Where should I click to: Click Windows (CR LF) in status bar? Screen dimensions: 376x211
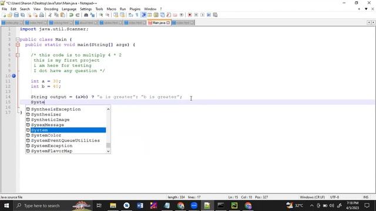pyautogui.click(x=312, y=197)
